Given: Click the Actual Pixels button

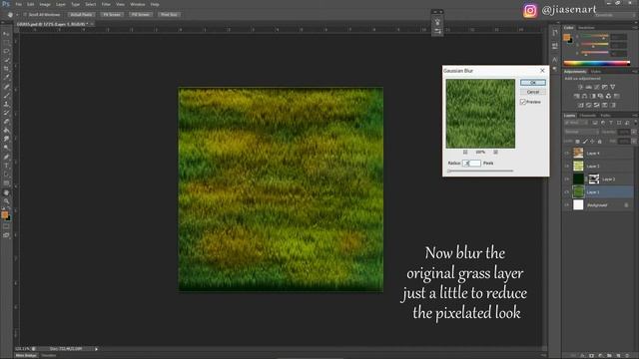Looking at the screenshot, I should pyautogui.click(x=81, y=14).
